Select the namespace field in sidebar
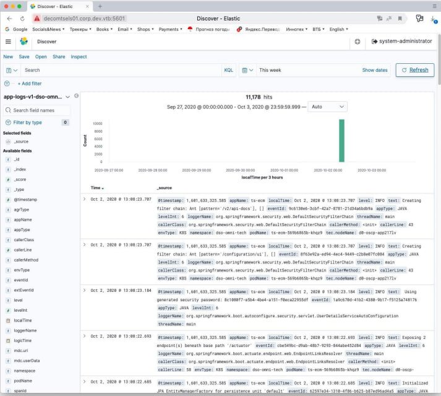Viewport: 441px width, 396px height. tap(25, 371)
